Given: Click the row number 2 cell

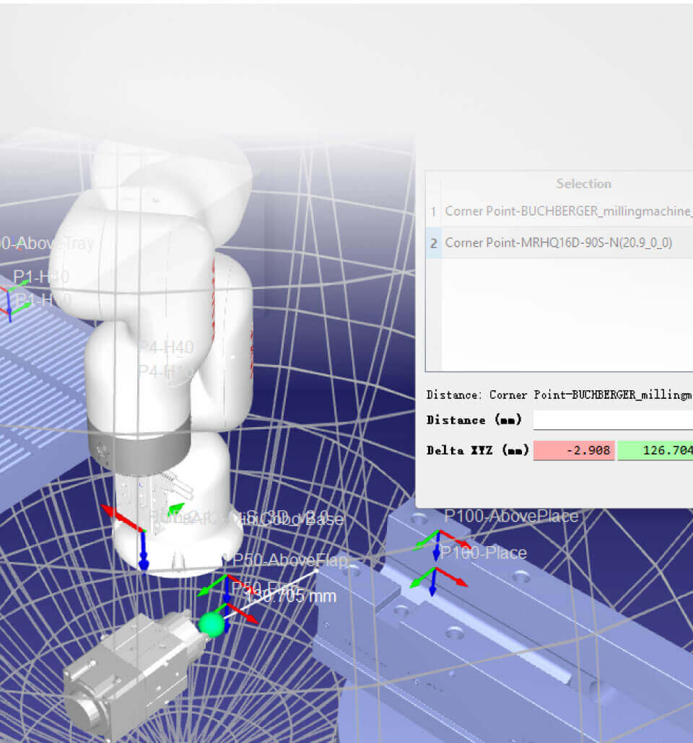Looking at the screenshot, I should (433, 243).
